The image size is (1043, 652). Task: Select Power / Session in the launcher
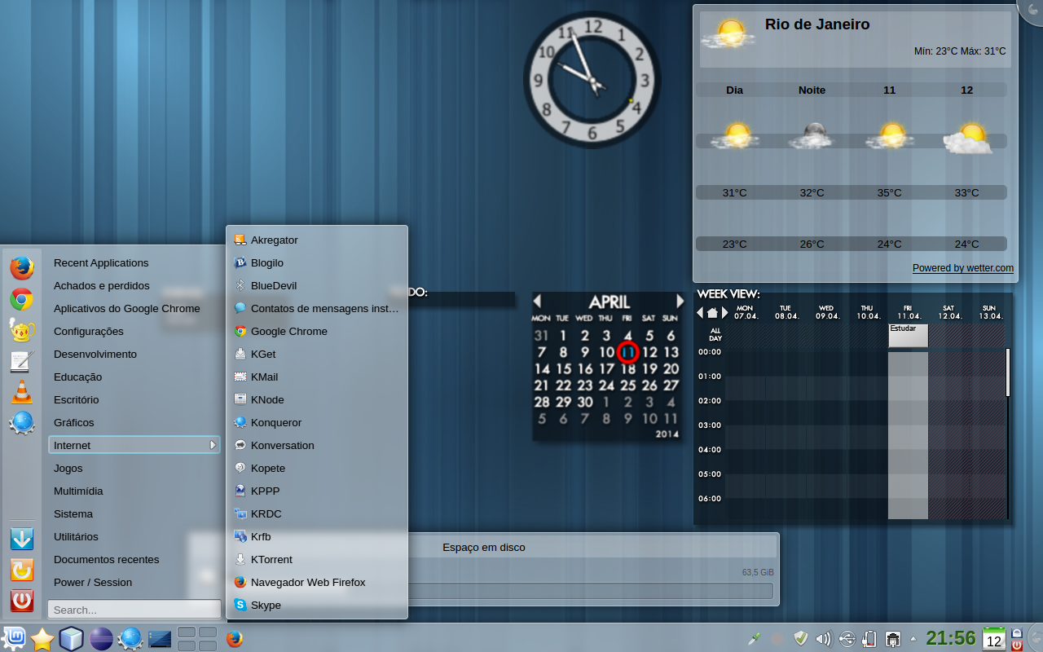[x=134, y=582]
